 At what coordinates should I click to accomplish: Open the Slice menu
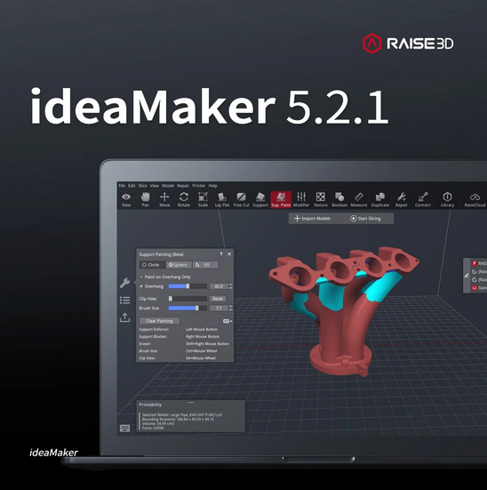tap(142, 186)
